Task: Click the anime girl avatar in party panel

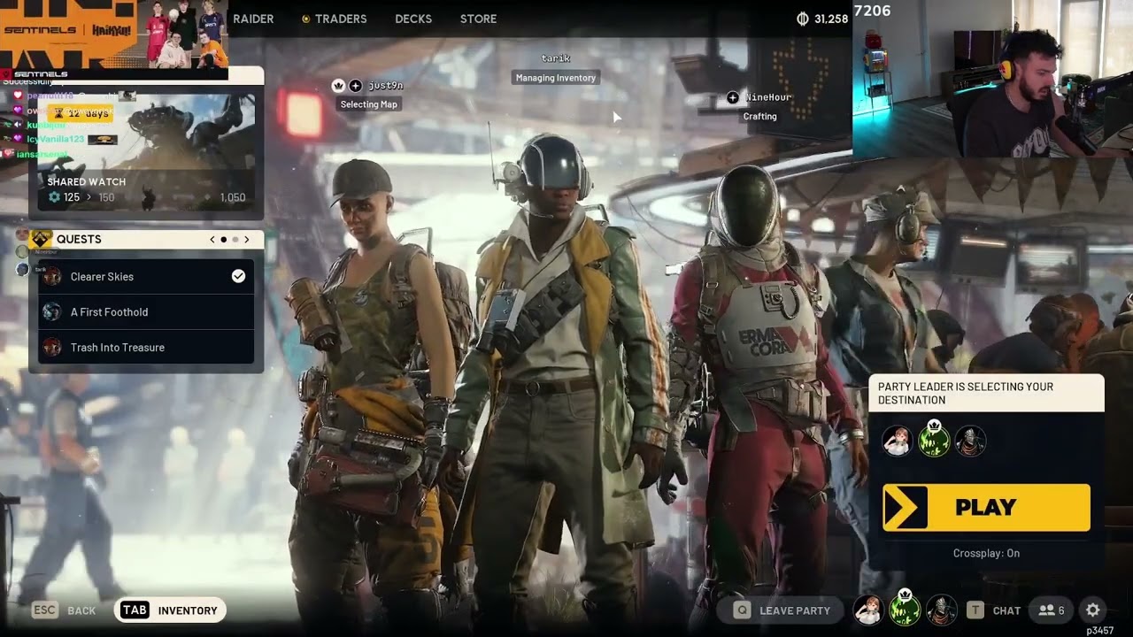Action: 897,441
